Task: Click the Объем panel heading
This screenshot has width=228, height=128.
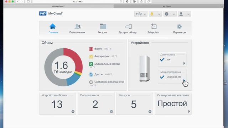Action: tap(47, 43)
